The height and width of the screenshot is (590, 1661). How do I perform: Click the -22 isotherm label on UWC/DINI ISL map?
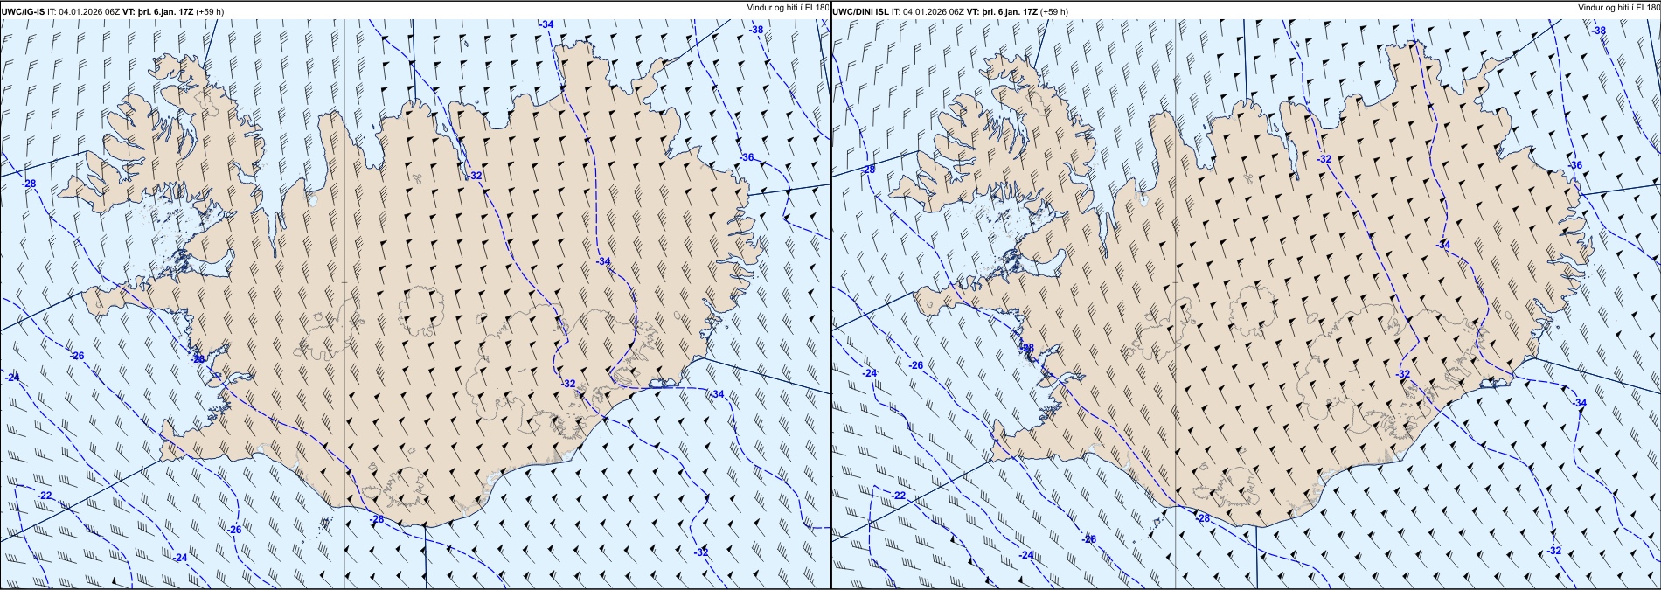point(898,496)
